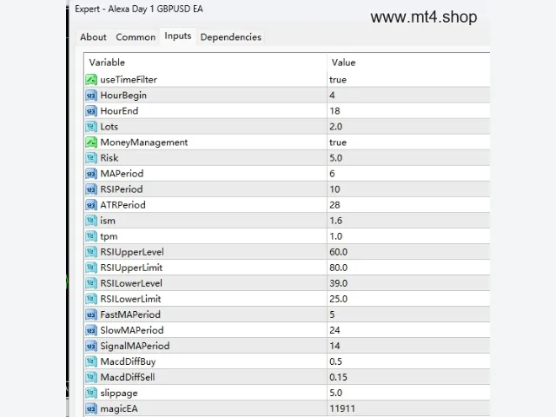This screenshot has height=417, width=556.
Task: Click the ATRPeriod integer icon
Action: click(x=91, y=205)
